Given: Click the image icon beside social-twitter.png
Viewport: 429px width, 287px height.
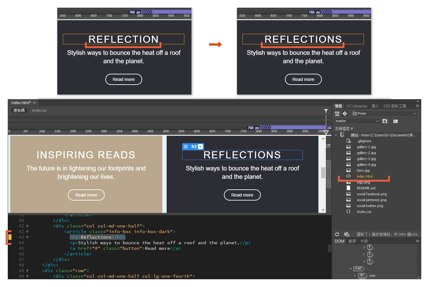Looking at the screenshot, I should click(x=348, y=206).
